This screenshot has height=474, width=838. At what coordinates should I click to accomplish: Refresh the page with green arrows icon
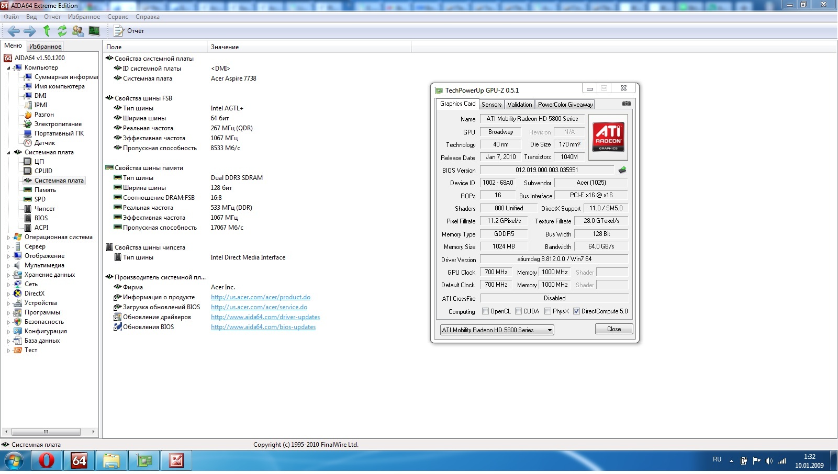[62, 31]
